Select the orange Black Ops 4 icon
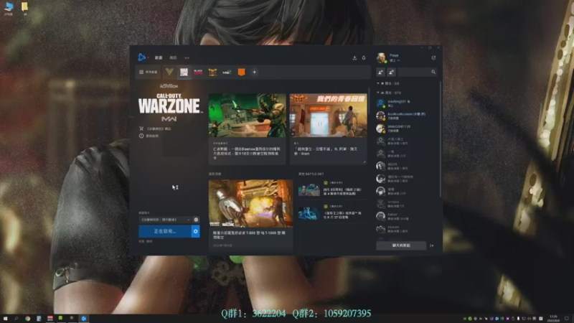This screenshot has height=323, width=574. click(x=241, y=72)
